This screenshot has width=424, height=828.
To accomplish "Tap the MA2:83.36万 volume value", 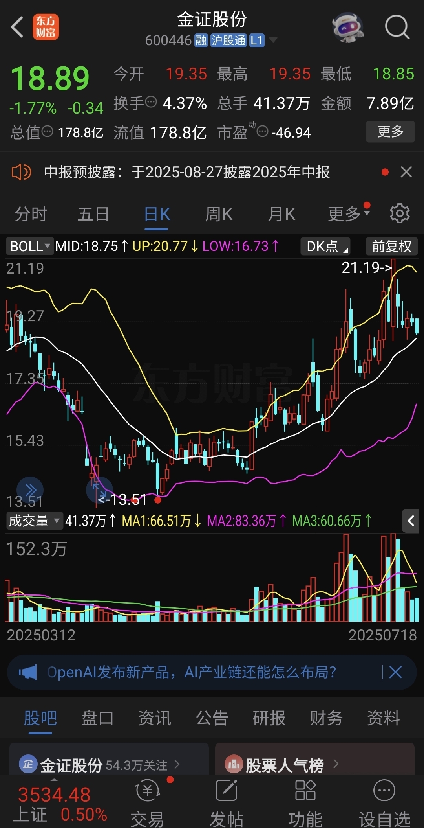I will tap(247, 521).
